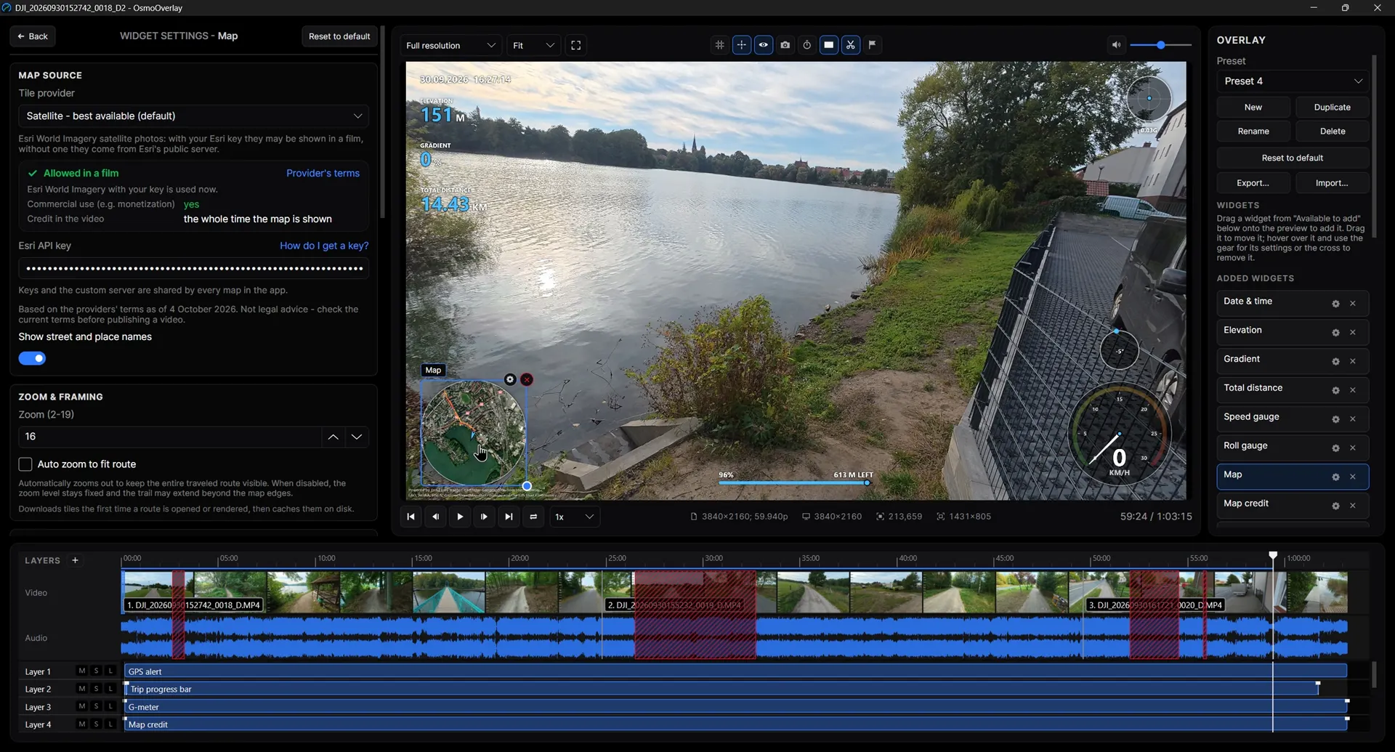
Task: Click the scissors cut icon
Action: (x=850, y=45)
